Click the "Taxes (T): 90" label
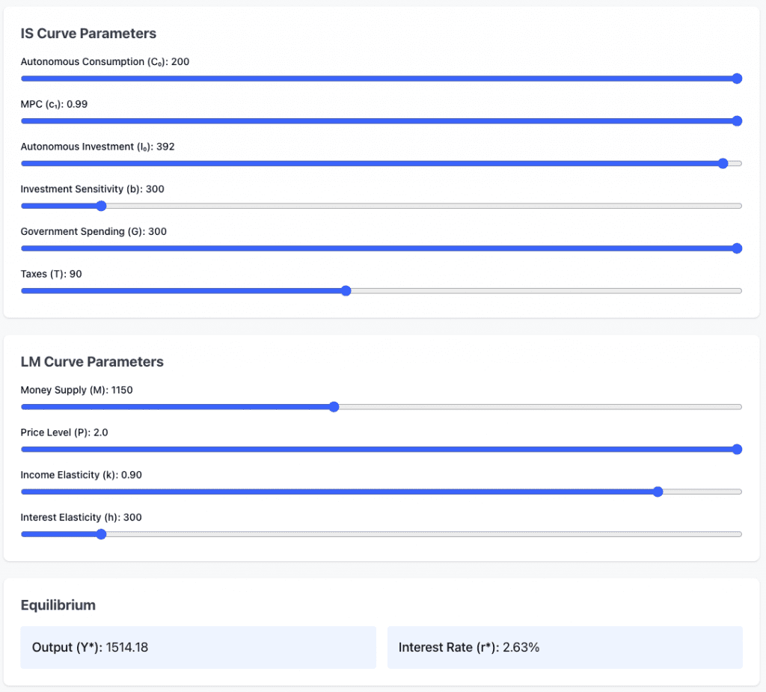This screenshot has width=766, height=692. point(52,275)
